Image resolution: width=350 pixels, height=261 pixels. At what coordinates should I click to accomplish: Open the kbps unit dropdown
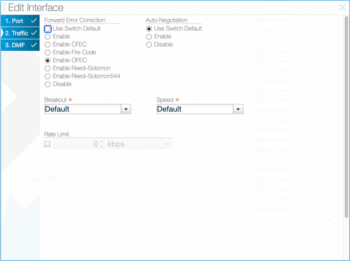(x=167, y=144)
